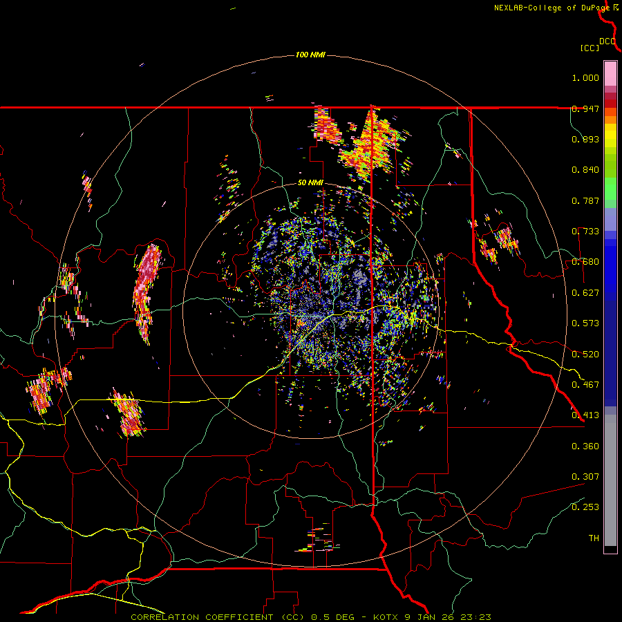
Task: Click the 0.467 scale label
Action: pyautogui.click(x=585, y=385)
